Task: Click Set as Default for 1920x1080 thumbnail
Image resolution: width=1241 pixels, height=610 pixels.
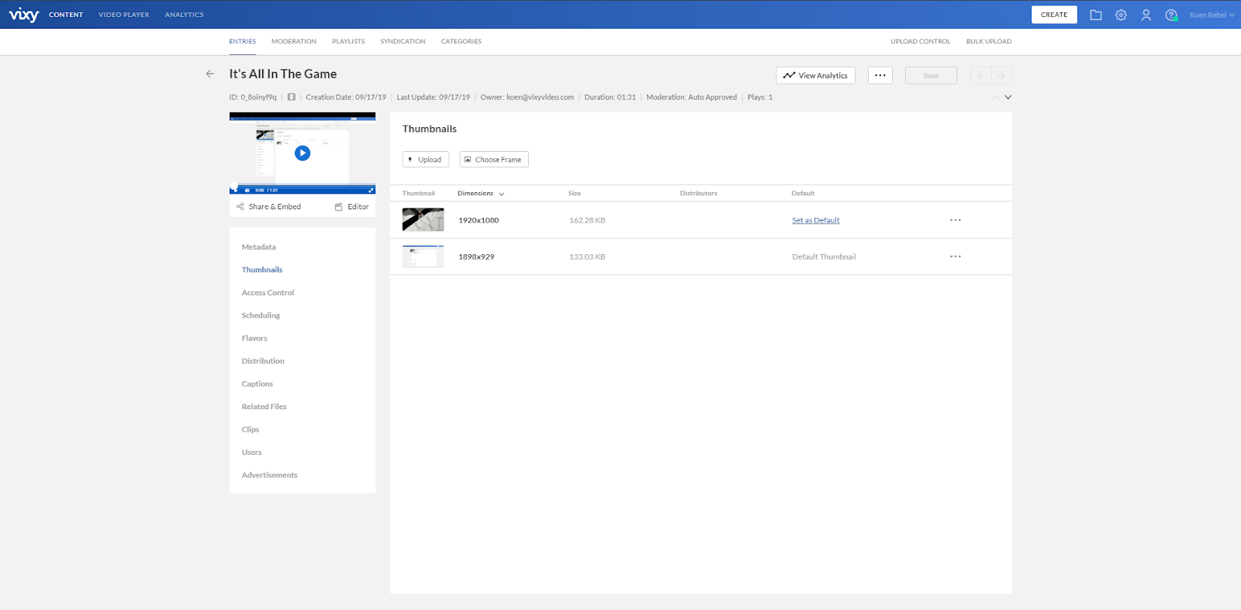Action: (x=815, y=221)
